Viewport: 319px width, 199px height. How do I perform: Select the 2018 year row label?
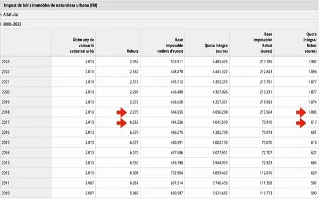point(6,113)
